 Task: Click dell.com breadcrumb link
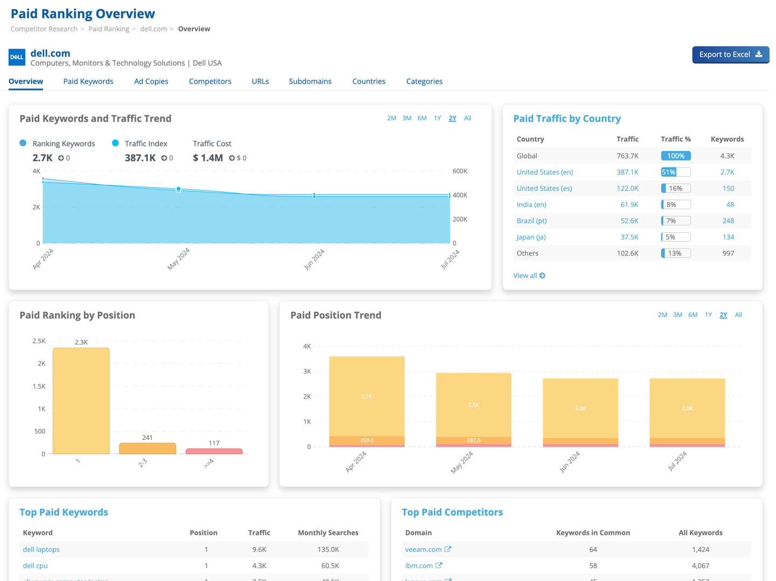pos(154,29)
